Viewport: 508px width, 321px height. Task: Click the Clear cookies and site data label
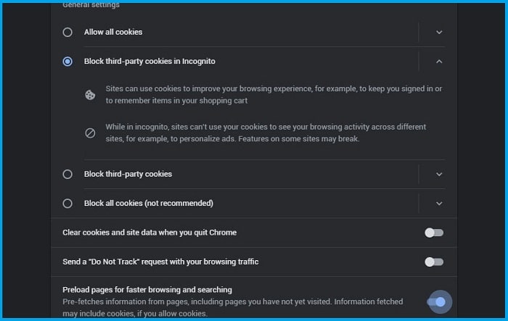[149, 233]
